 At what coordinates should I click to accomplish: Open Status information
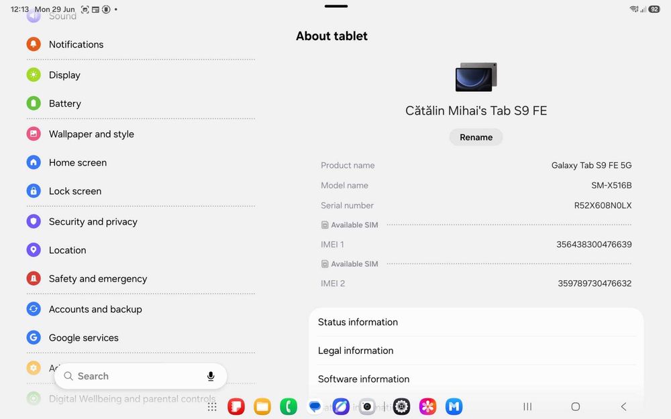coord(476,322)
